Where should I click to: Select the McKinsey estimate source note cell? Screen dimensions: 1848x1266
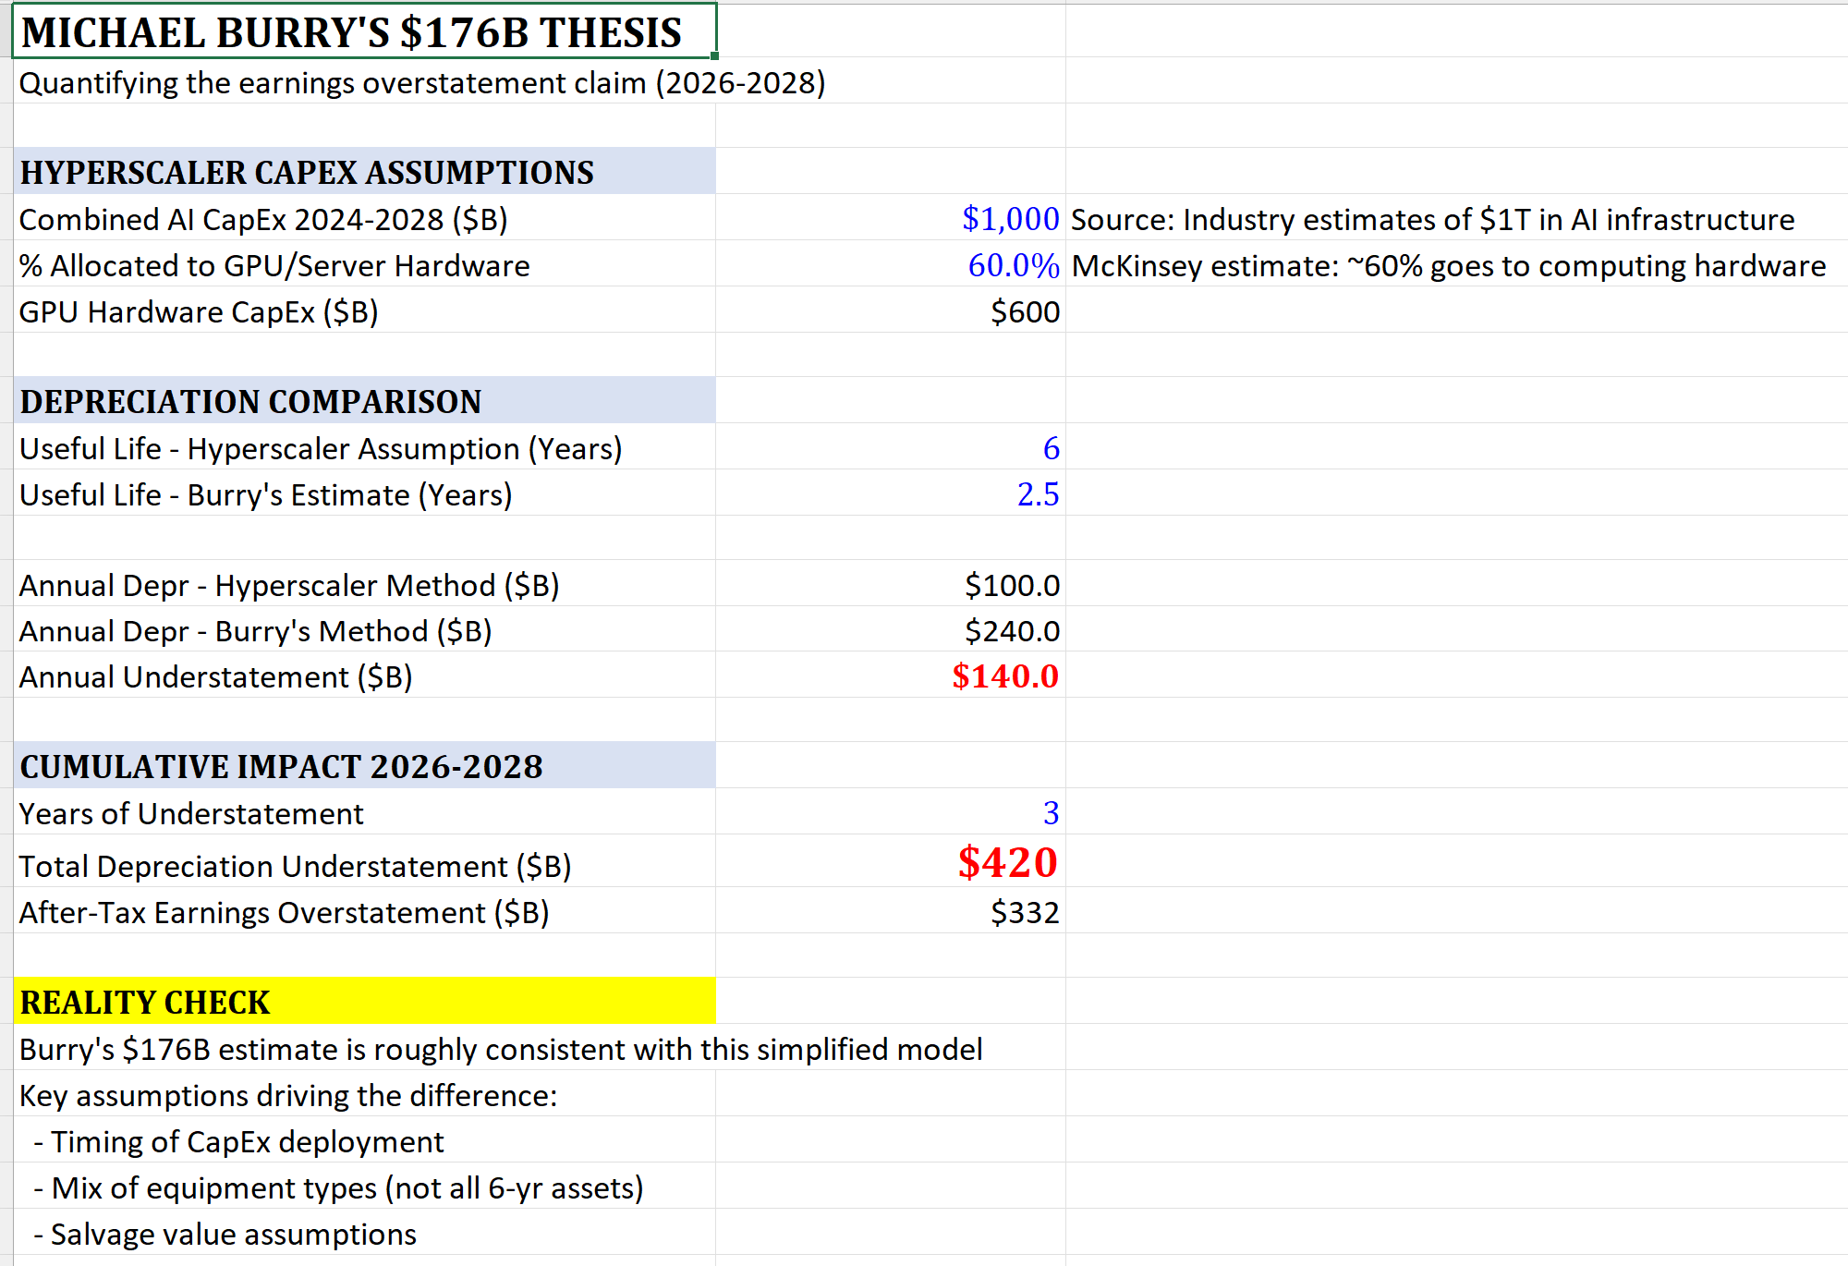click(1448, 265)
